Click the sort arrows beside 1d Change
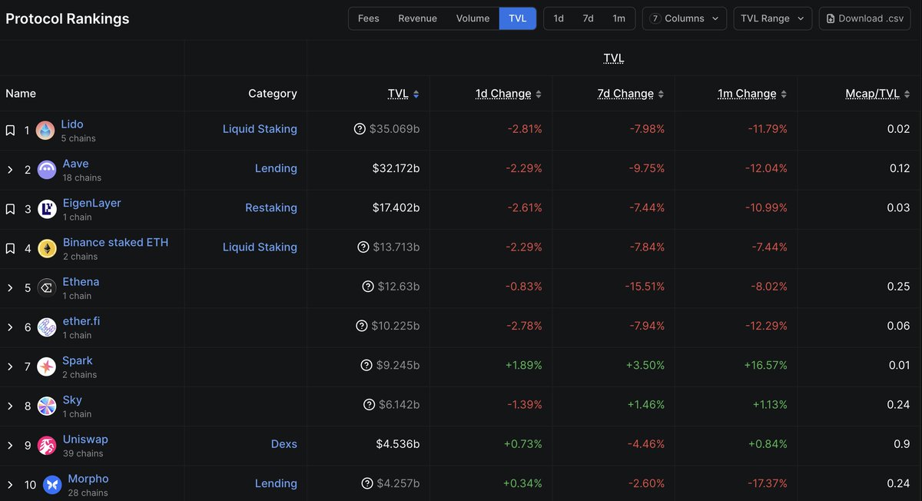This screenshot has width=922, height=501. (x=539, y=94)
